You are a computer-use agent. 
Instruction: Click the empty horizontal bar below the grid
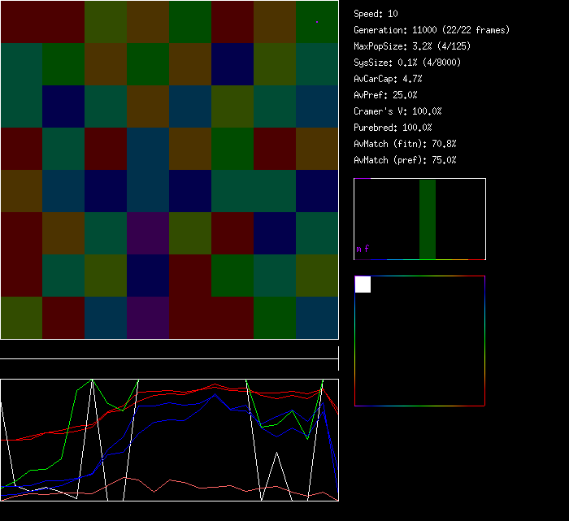(169, 350)
